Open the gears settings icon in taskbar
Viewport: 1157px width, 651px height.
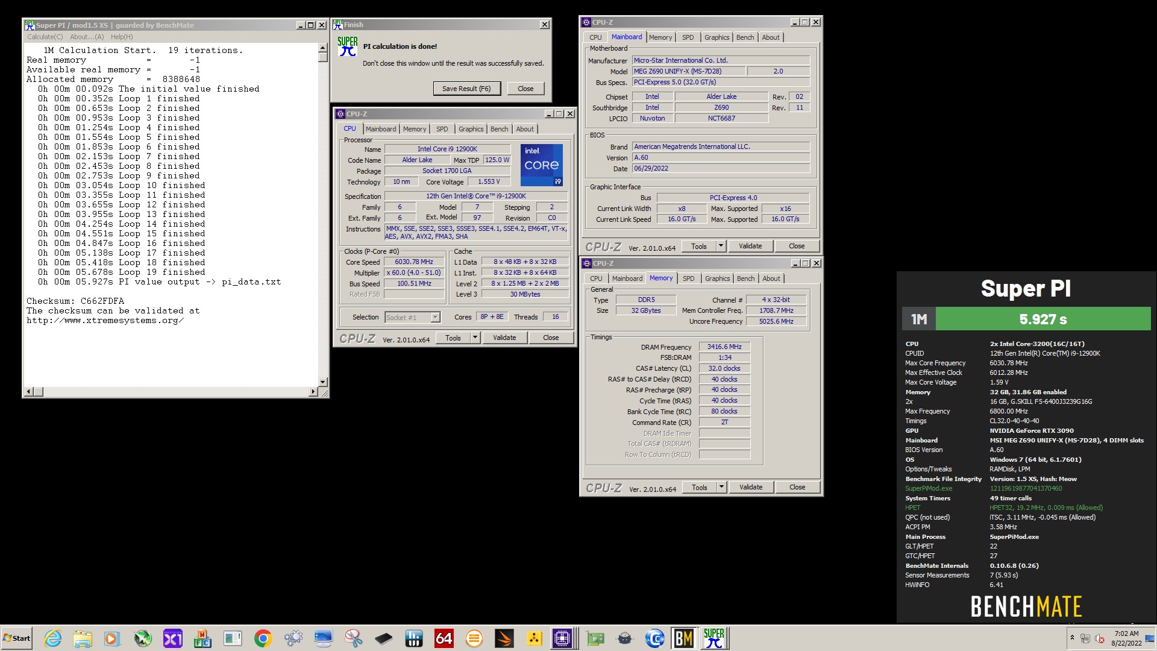coord(293,638)
